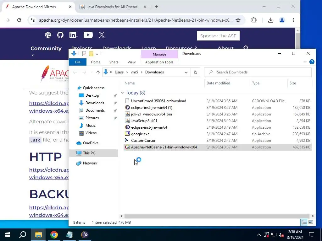Select This PC in navigation pane
322x241 pixels.
point(93,153)
